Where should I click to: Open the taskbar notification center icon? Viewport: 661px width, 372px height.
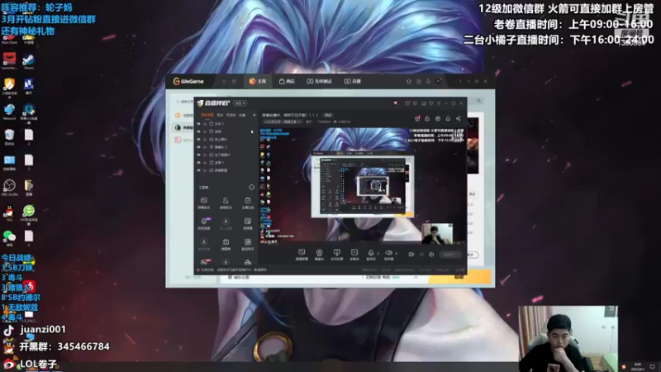tap(653, 366)
